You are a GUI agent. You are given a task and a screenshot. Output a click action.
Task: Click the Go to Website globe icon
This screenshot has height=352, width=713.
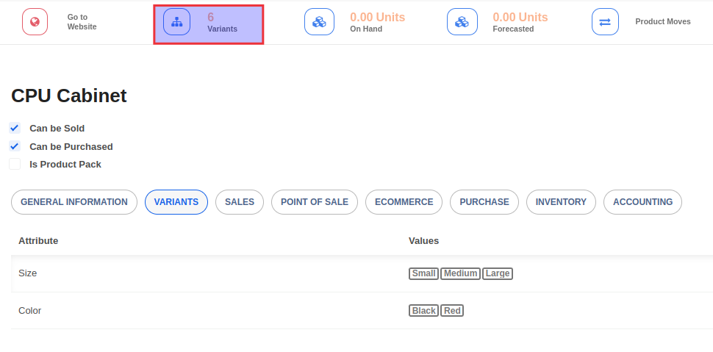(x=35, y=22)
